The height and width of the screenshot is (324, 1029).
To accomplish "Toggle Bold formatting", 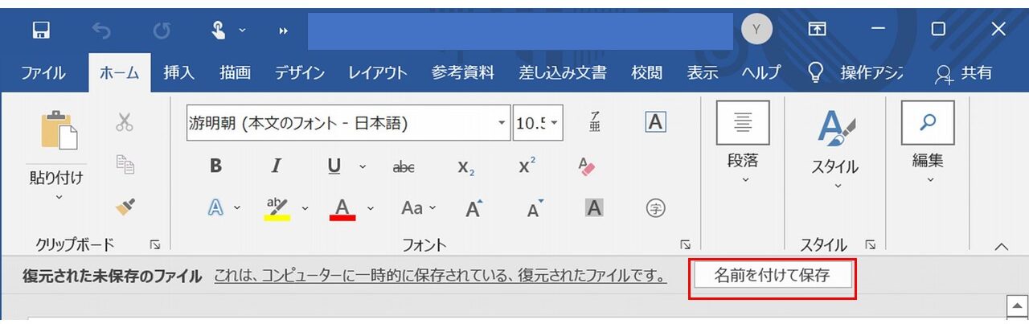I will tap(215, 166).
